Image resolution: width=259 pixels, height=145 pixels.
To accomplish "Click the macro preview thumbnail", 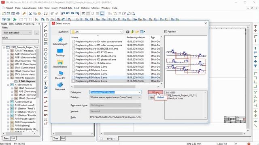I will click(x=186, y=62).
